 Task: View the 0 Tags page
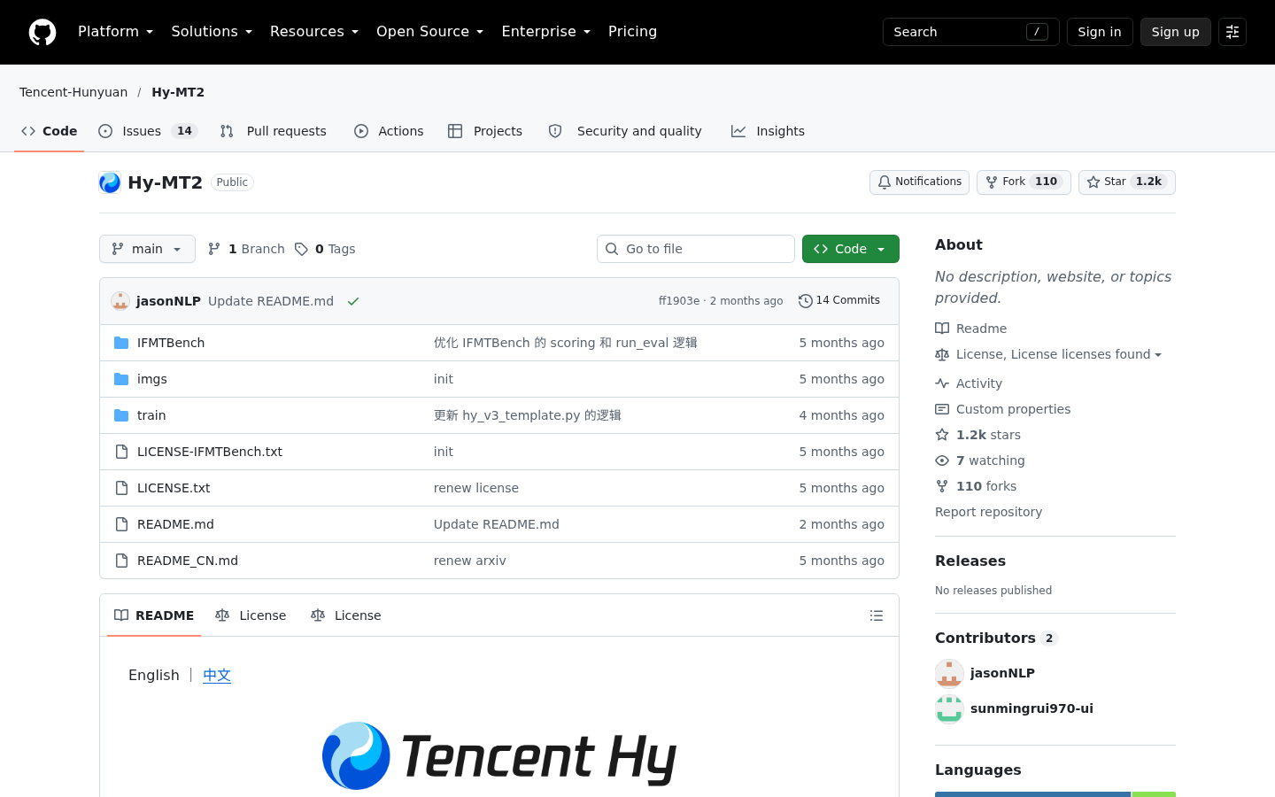pyautogui.click(x=325, y=249)
